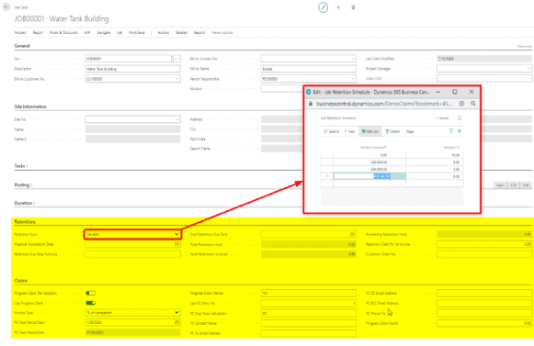Open the Actions menu
Screen dimensions: 534x346
click(163, 33)
